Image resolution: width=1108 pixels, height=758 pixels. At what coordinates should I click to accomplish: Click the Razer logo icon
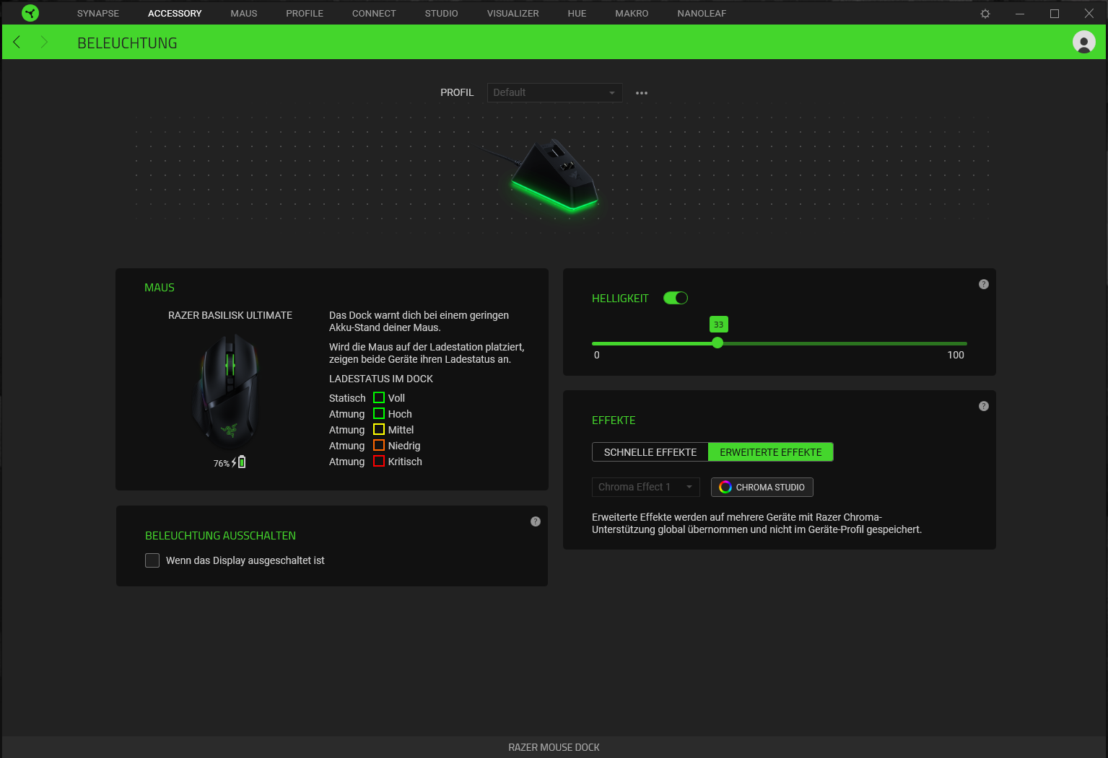tap(30, 13)
